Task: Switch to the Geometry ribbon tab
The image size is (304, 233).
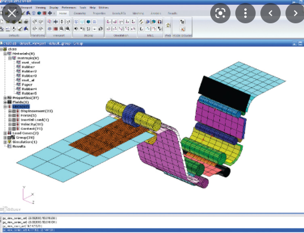Action: (x=79, y=13)
